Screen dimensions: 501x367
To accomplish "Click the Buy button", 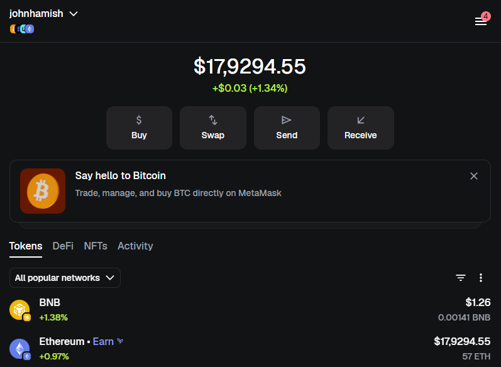I will coord(139,128).
